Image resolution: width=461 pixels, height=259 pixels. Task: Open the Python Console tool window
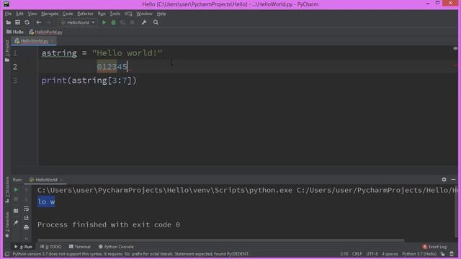tap(116, 247)
